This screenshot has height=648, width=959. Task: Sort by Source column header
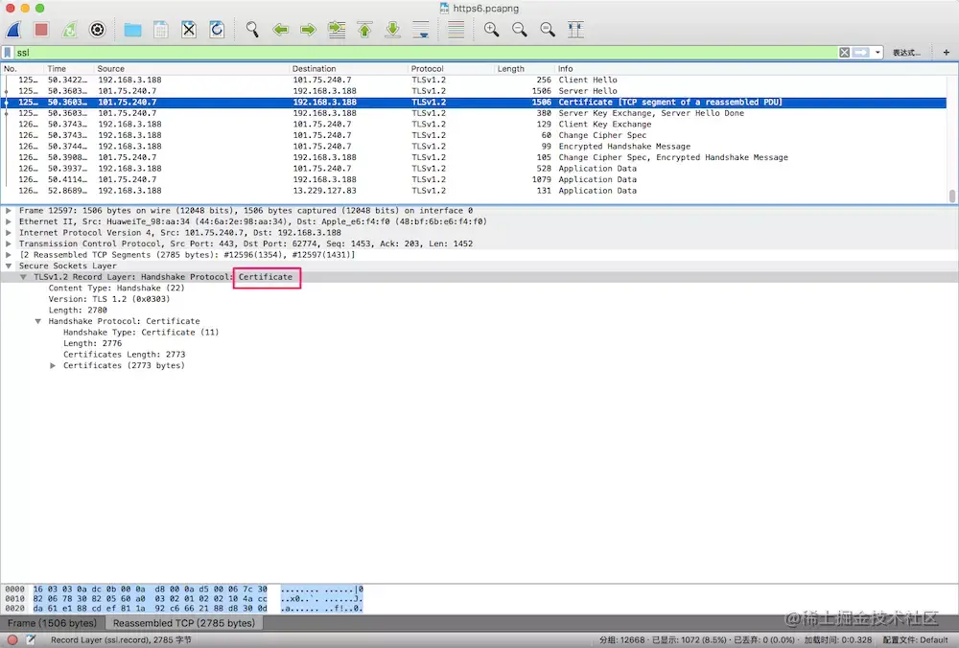tap(192, 68)
